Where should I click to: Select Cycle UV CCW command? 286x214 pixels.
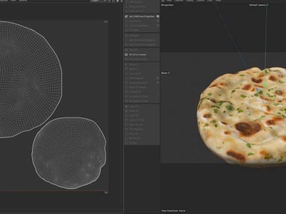click(x=136, y=120)
